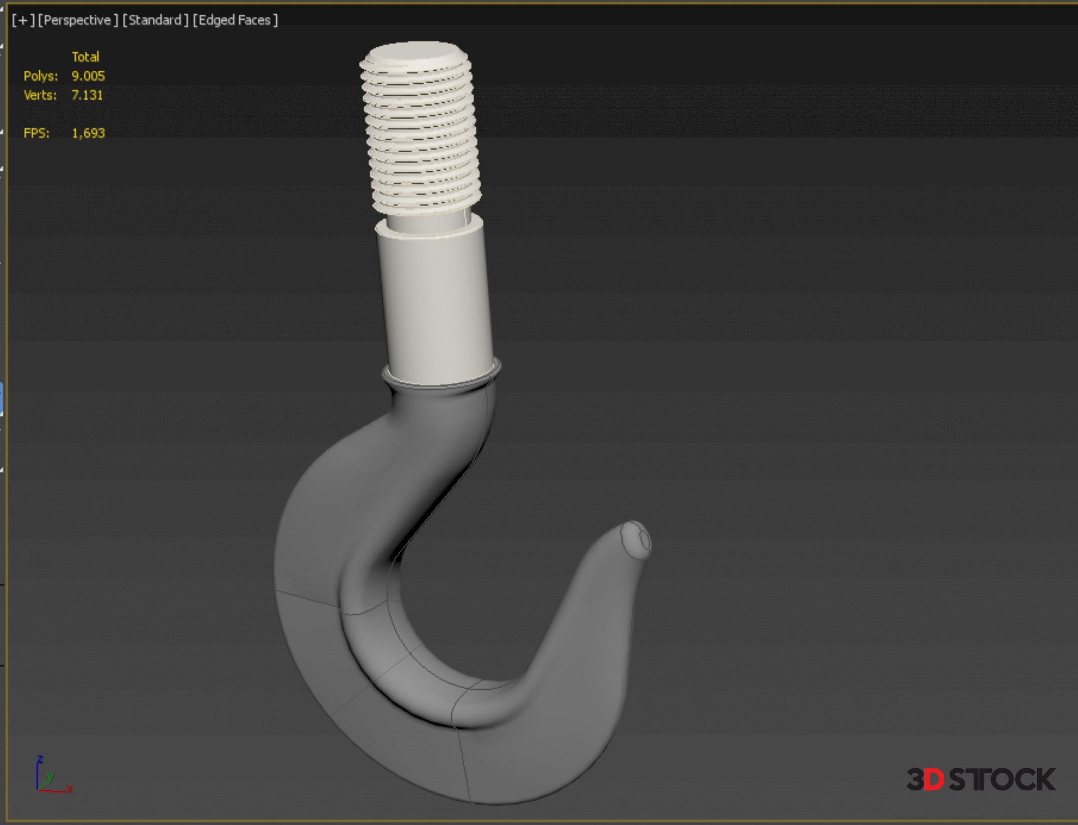Viewport: 1078px width, 825px height.
Task: Click the Polys count statistic
Action: (x=88, y=76)
